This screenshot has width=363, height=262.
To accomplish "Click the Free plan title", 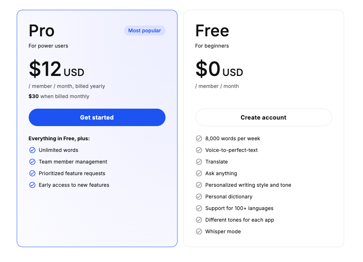I will 212,31.
